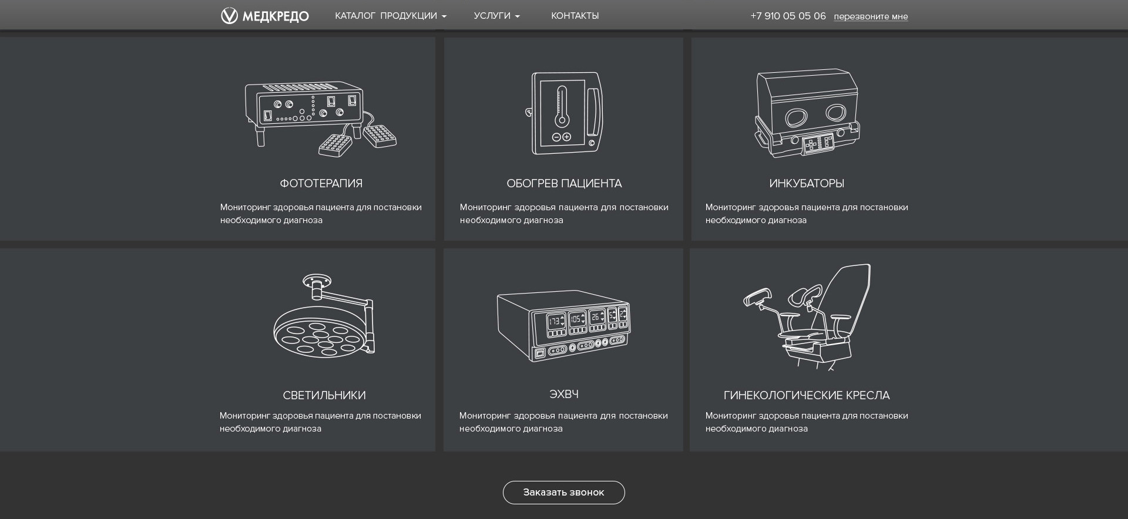
Task: Expand the Услуги dropdown menu
Action: (x=496, y=16)
